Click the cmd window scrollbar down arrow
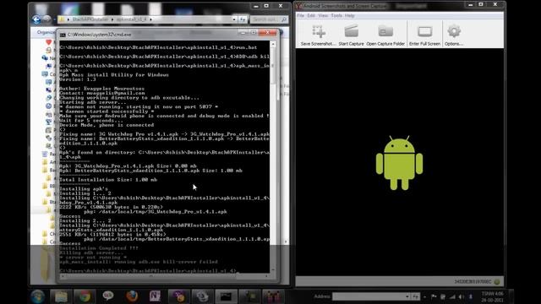 pos(273,270)
